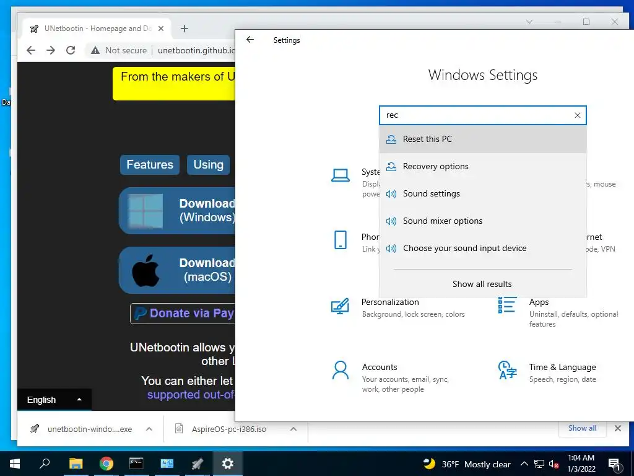The image size is (634, 476).
Task: Click the Settings gear on taskbar
Action: 228,464
